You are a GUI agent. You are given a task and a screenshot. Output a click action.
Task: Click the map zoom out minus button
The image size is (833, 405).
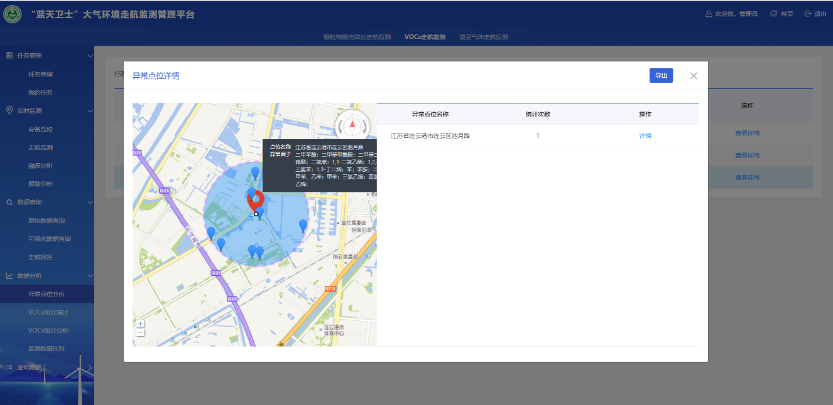(140, 332)
